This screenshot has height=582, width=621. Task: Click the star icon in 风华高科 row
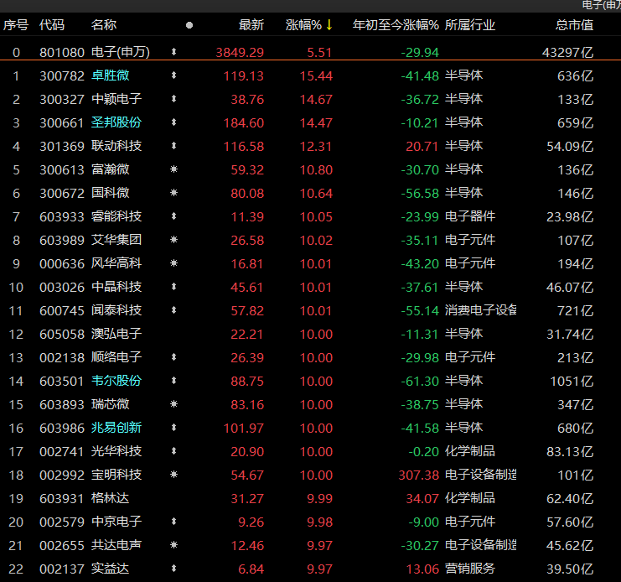(173, 263)
